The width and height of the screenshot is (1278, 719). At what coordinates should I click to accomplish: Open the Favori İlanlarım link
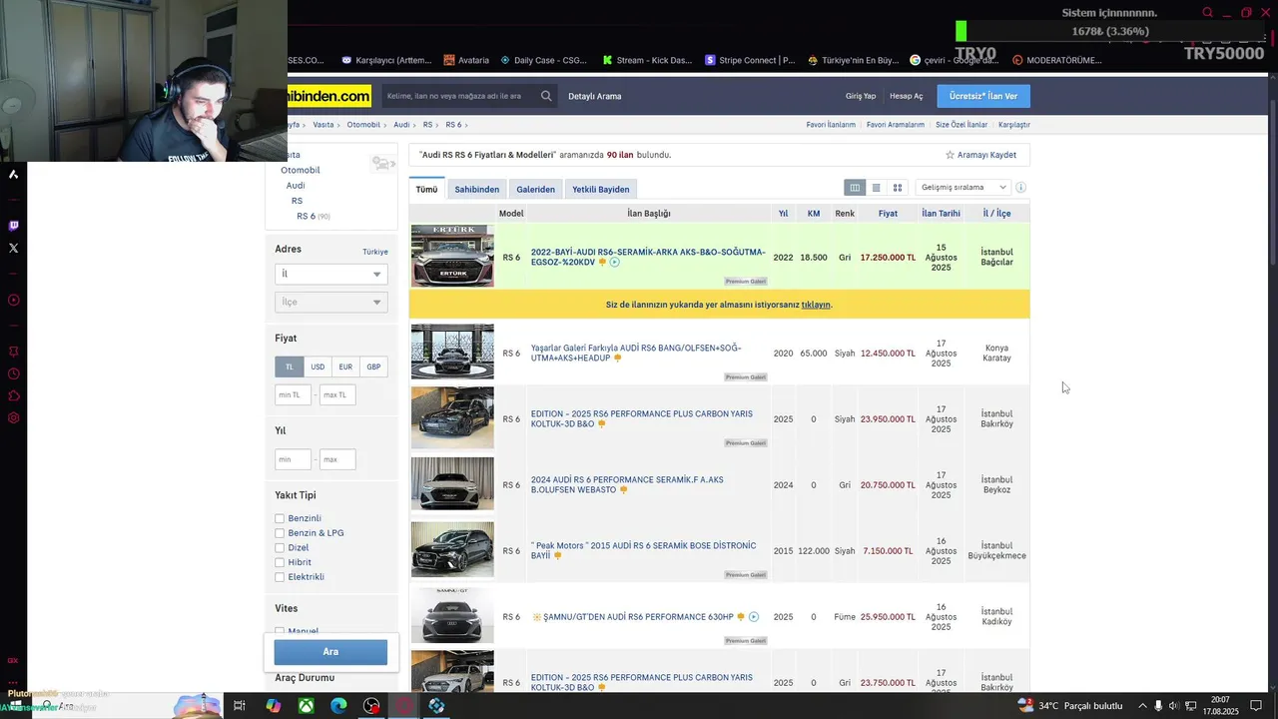[831, 125]
